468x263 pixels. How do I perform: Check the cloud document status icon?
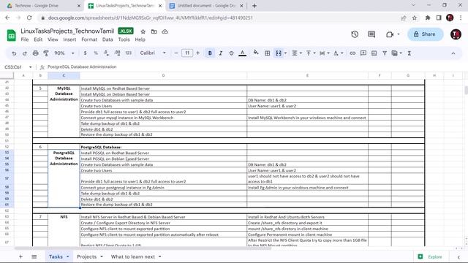[165, 31]
